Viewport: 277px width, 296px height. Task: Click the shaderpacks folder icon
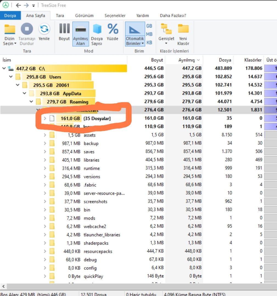[52, 243]
